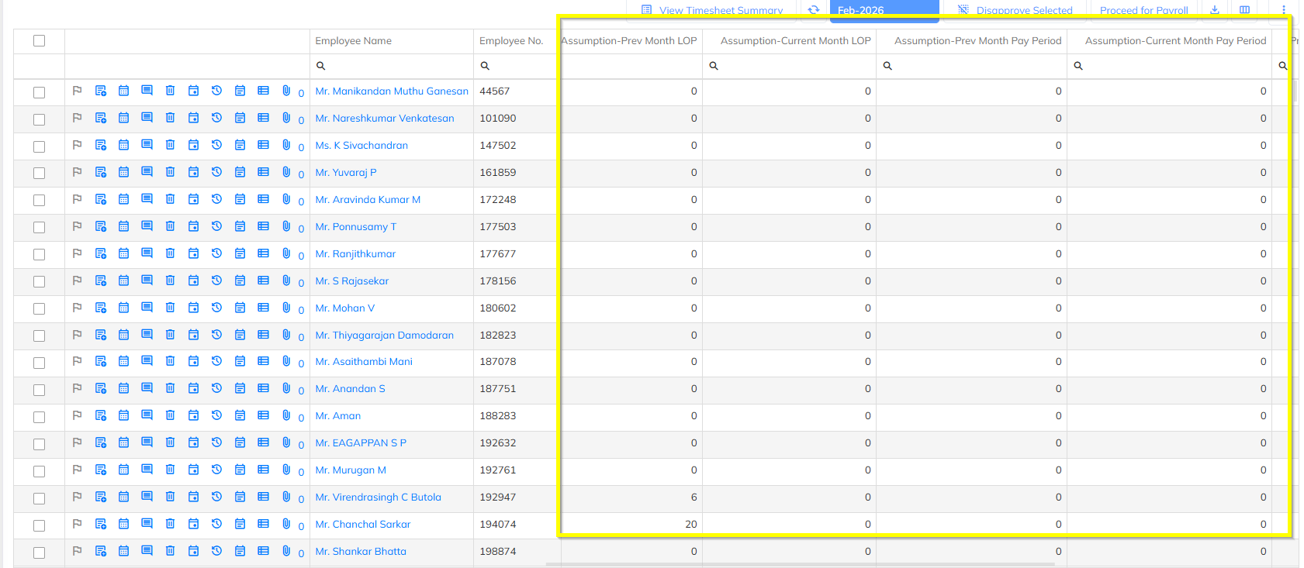Open employee link Mr. Virendrasingh C Butola
Image resolution: width=1304 pixels, height=568 pixels.
coord(379,497)
